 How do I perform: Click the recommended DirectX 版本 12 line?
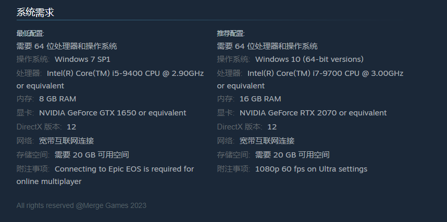point(247,127)
